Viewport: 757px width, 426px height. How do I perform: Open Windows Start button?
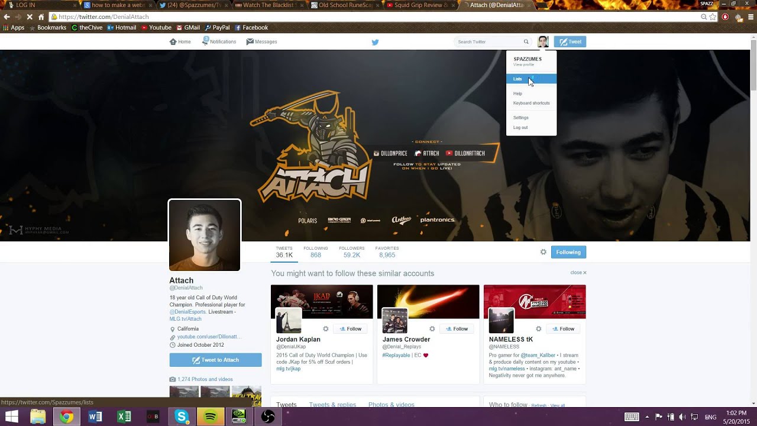[11, 417]
